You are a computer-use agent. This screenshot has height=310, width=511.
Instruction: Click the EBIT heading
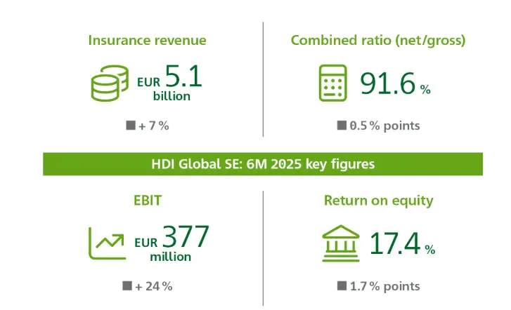pos(147,201)
